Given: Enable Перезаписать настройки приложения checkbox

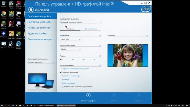Looking at the screenshot, I should [63, 86].
